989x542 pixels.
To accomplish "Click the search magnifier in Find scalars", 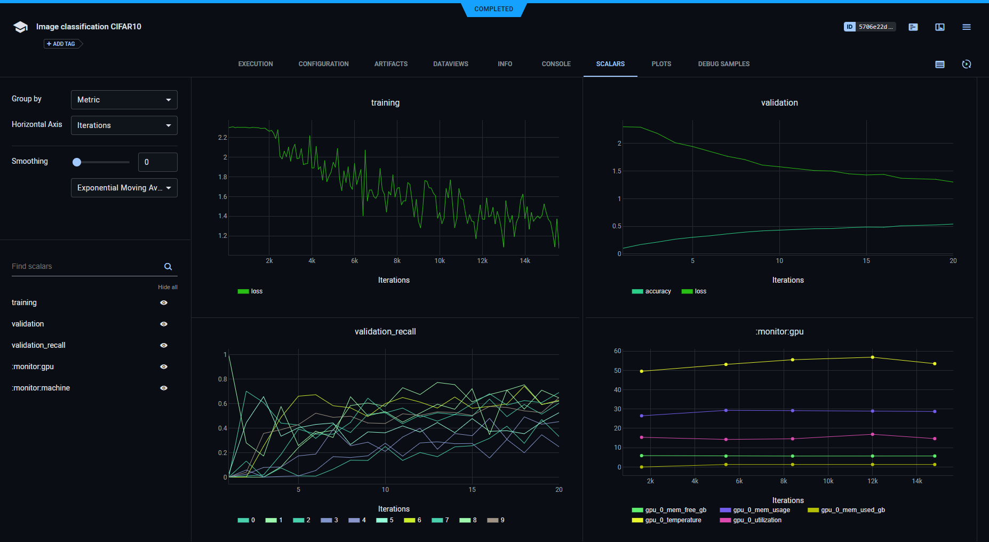I will click(x=168, y=267).
